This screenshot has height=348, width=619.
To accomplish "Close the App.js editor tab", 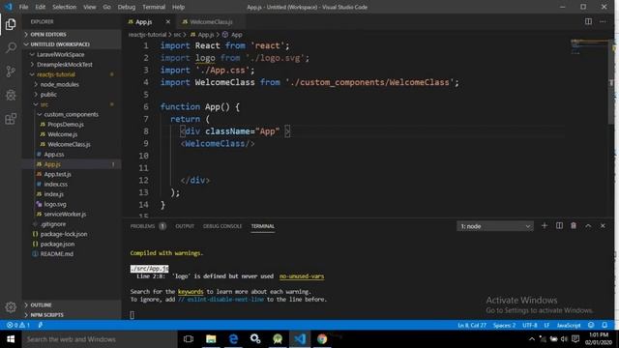I will point(168,22).
